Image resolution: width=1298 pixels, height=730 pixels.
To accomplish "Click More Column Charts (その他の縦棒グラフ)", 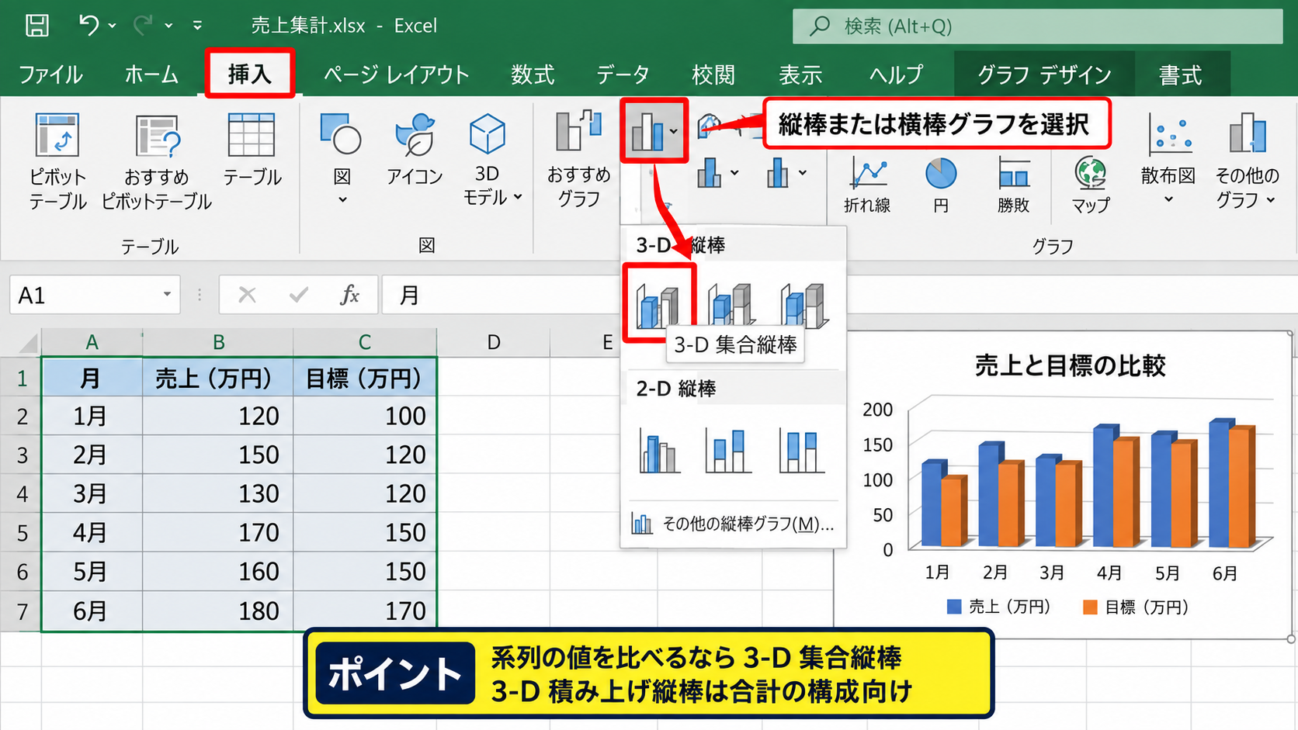I will pyautogui.click(x=733, y=524).
